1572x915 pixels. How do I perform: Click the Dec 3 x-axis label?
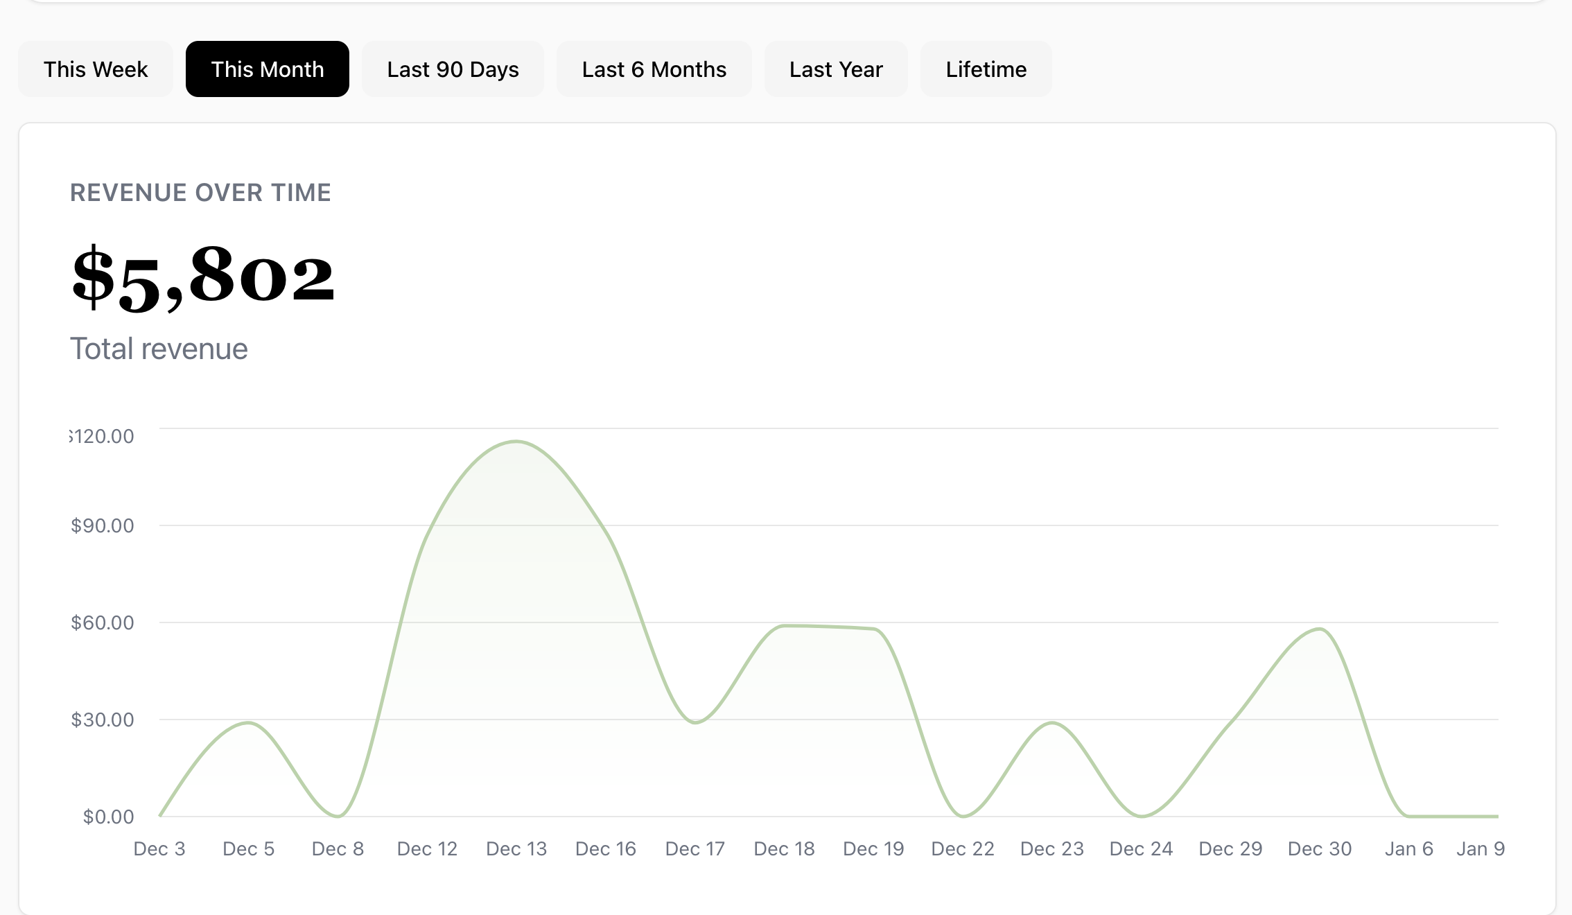tap(159, 848)
